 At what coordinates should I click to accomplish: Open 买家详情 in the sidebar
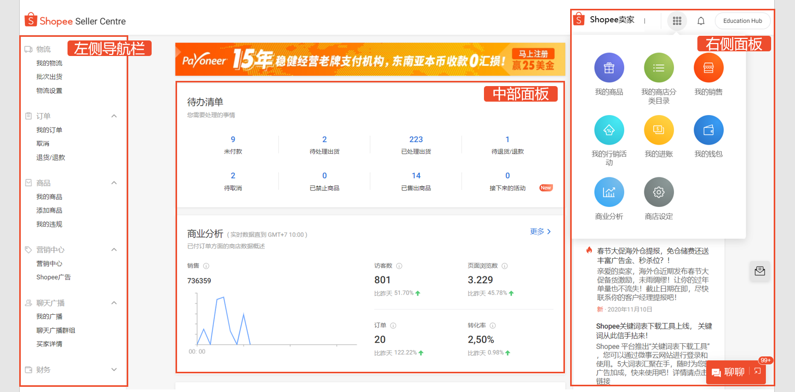[x=49, y=344]
